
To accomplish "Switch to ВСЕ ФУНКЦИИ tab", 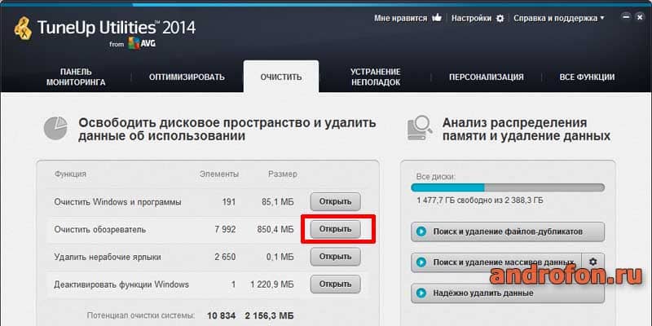I will point(587,77).
